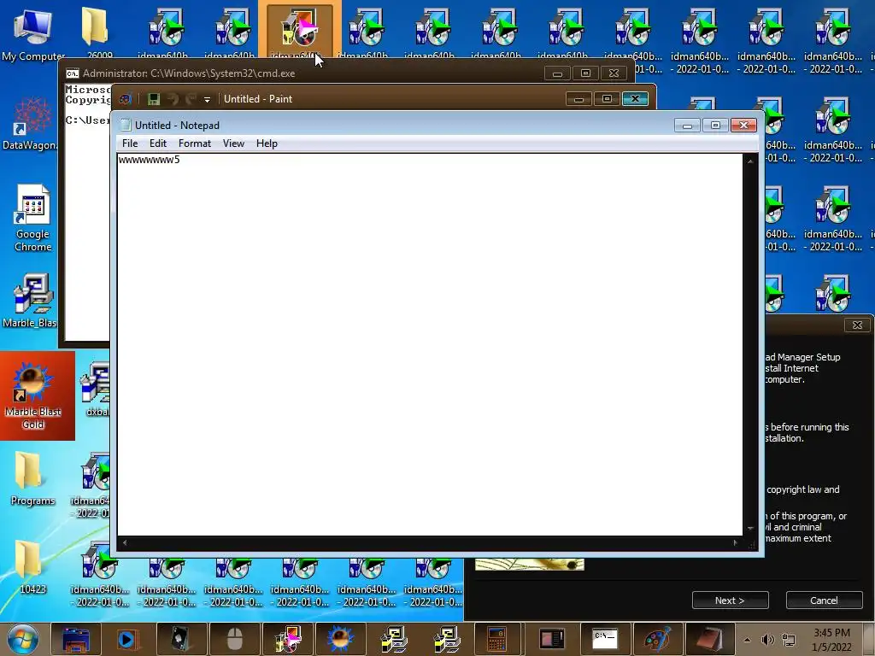Click Notepad's horizontal scrollbar right arrow

(x=736, y=542)
